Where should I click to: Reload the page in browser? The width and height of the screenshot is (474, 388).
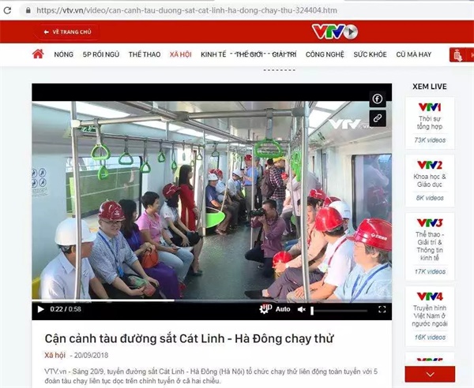coord(7,10)
